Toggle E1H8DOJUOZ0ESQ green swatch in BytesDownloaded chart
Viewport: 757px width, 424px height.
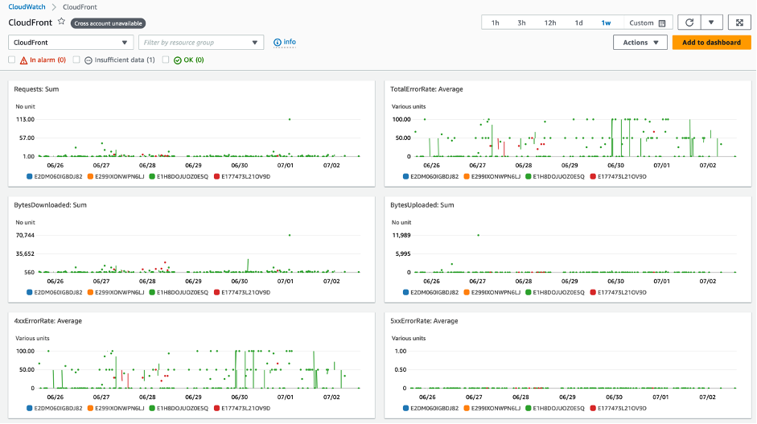point(152,293)
